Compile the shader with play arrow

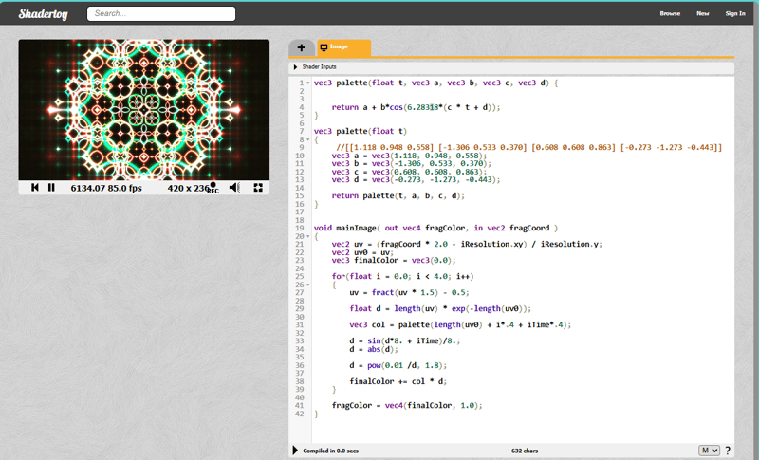click(x=295, y=451)
